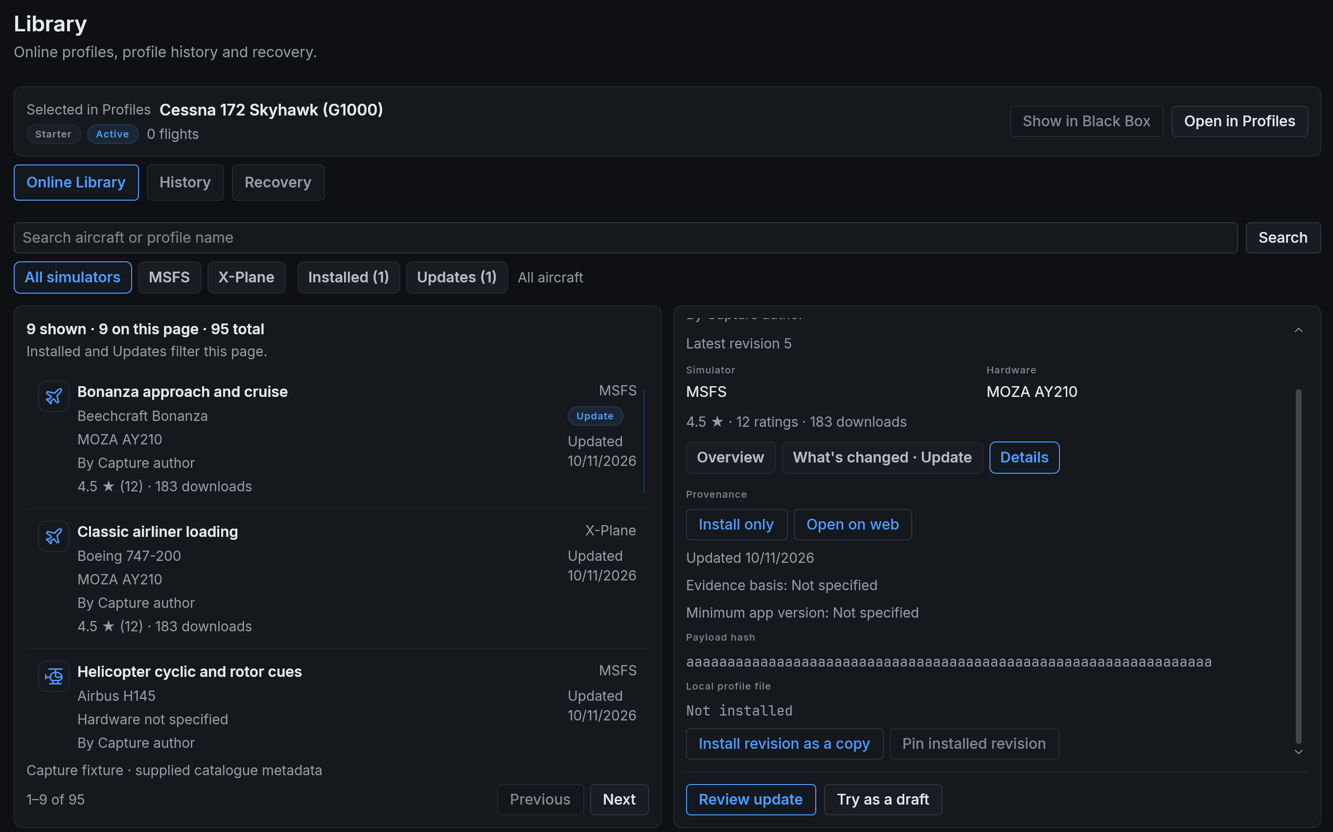Click the scroll-down chevron in details panel
This screenshot has height=832, width=1333.
(1298, 752)
